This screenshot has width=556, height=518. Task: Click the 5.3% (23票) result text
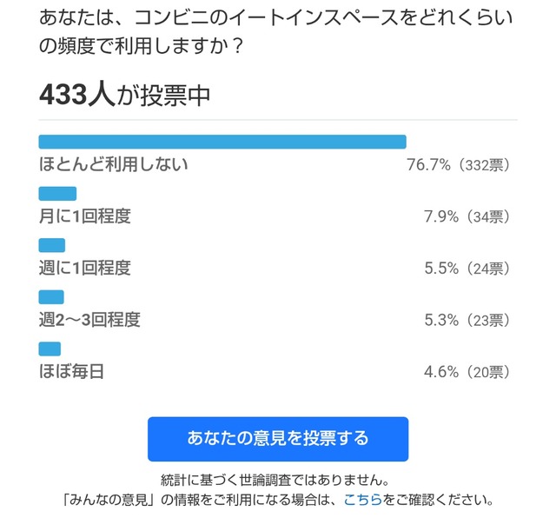coord(467,320)
